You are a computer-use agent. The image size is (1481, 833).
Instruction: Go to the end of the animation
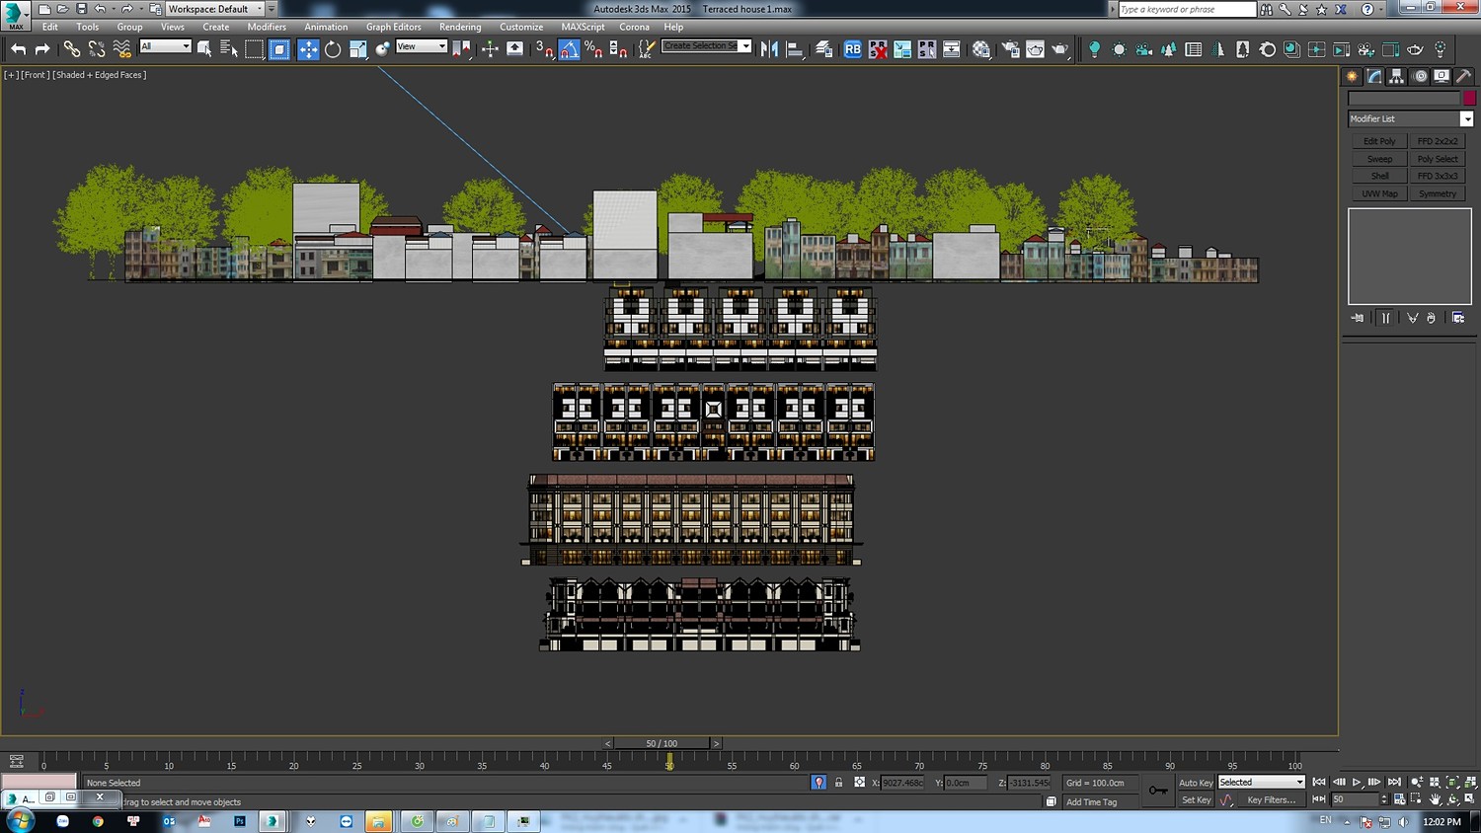point(1394,782)
